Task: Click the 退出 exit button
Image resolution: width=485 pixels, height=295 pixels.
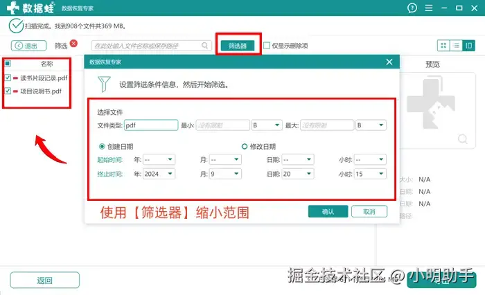Action: click(x=29, y=46)
